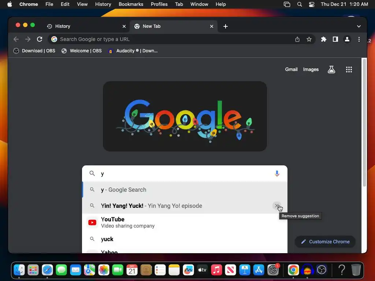Open Freeform from the dock

point(188,270)
